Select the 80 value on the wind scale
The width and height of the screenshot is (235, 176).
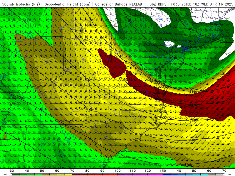pyautogui.click(x=87, y=171)
